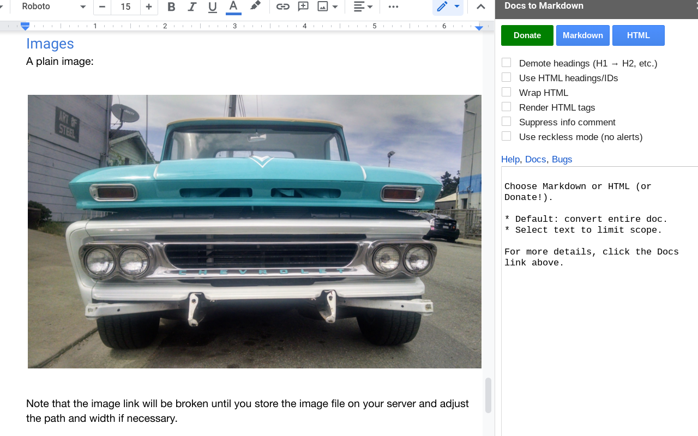Click inside the conversion output text area

600,301
